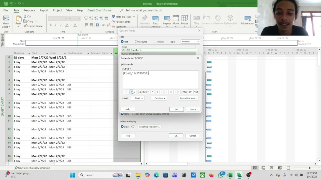Screen dimensions: 321x180
Task: Select the Task radio button
Action: [122, 41]
